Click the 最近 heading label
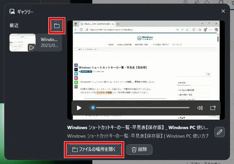Image resolution: width=234 pixels, height=164 pixels. [14, 25]
